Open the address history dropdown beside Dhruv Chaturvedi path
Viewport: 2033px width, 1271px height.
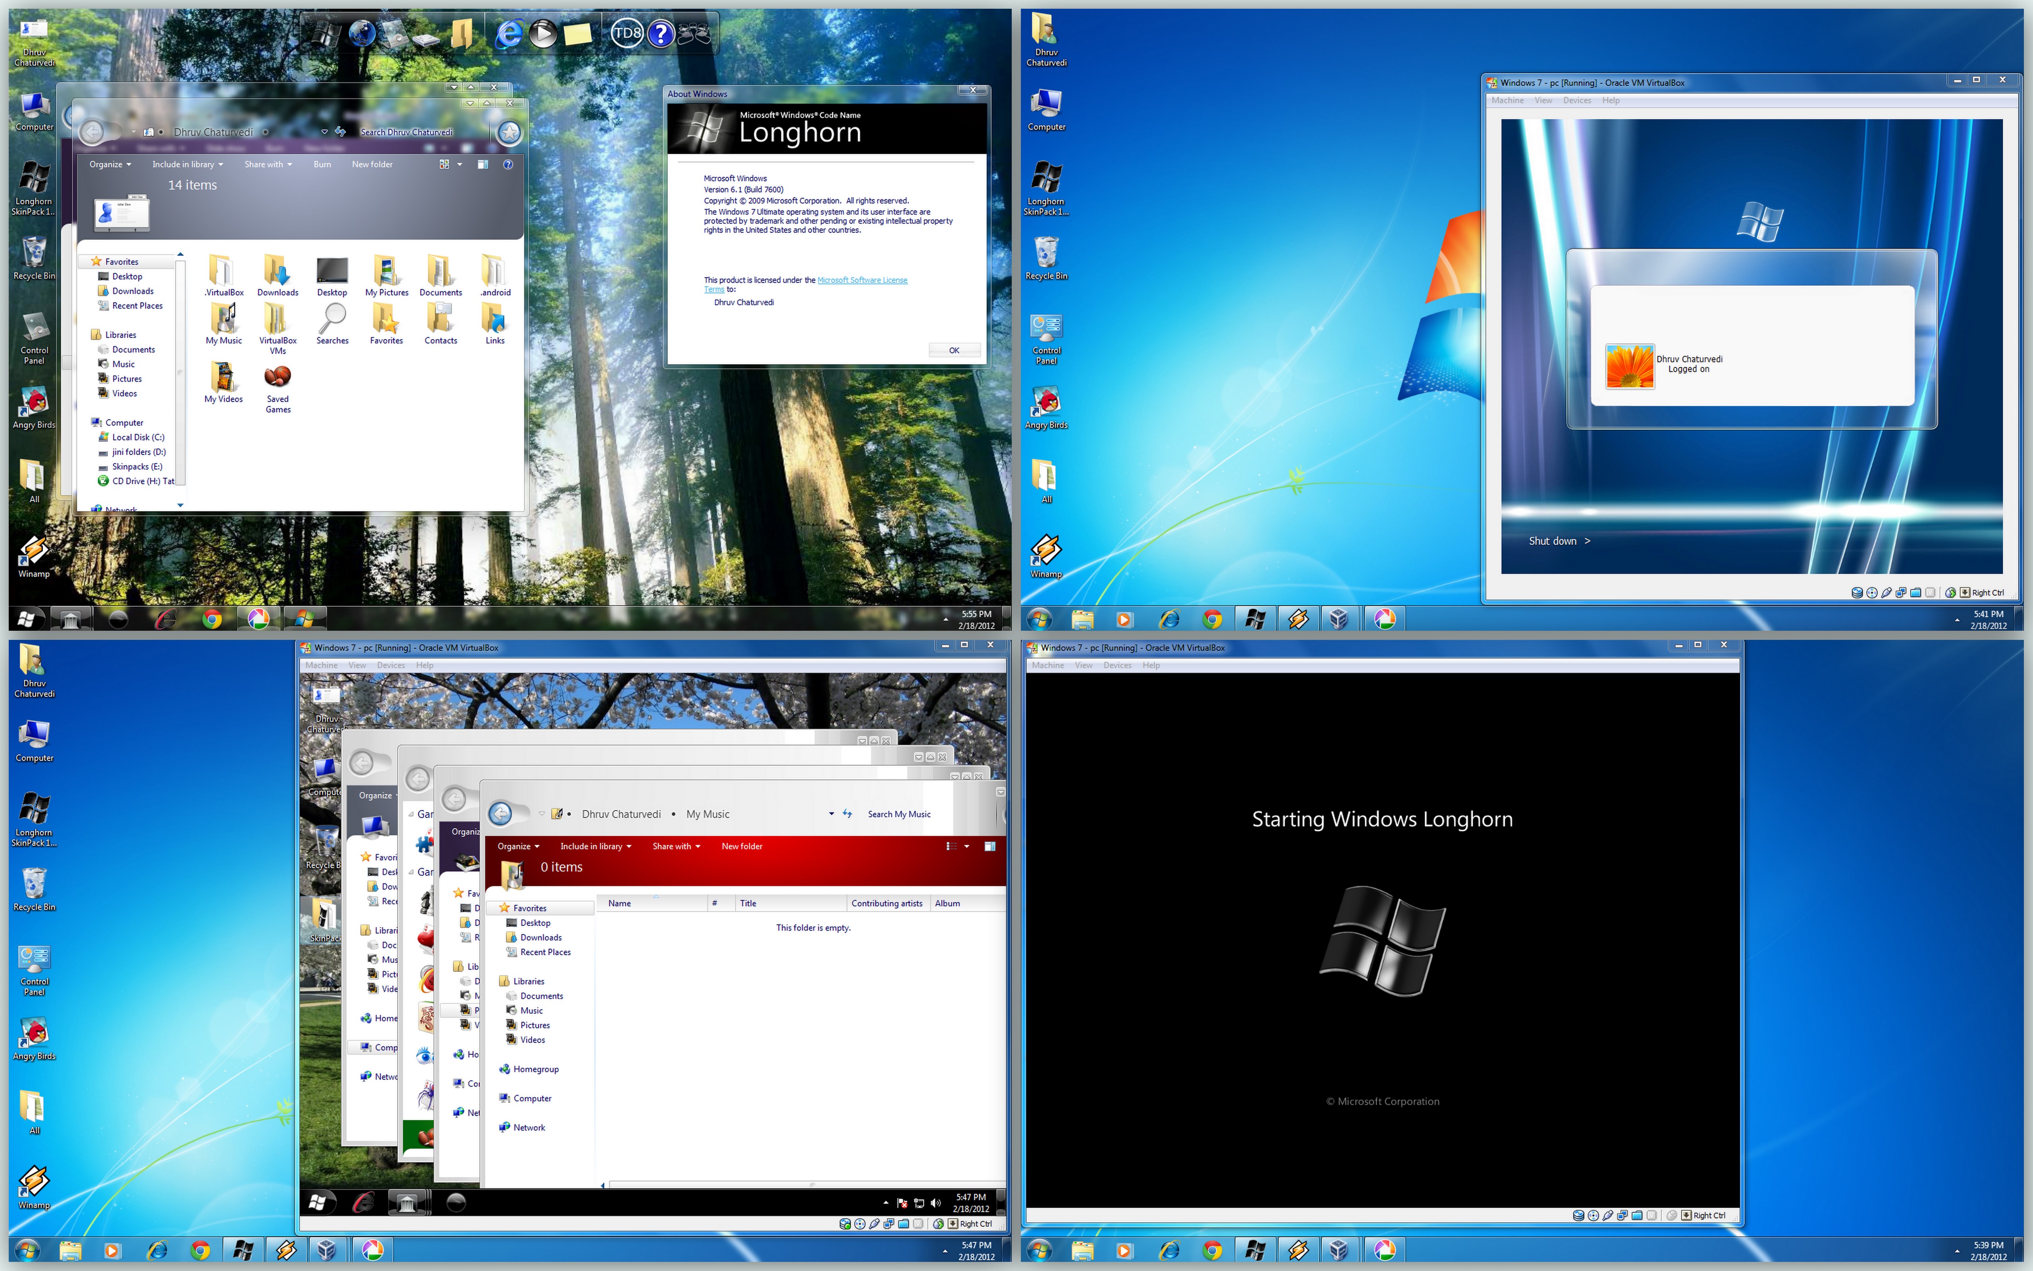324,132
